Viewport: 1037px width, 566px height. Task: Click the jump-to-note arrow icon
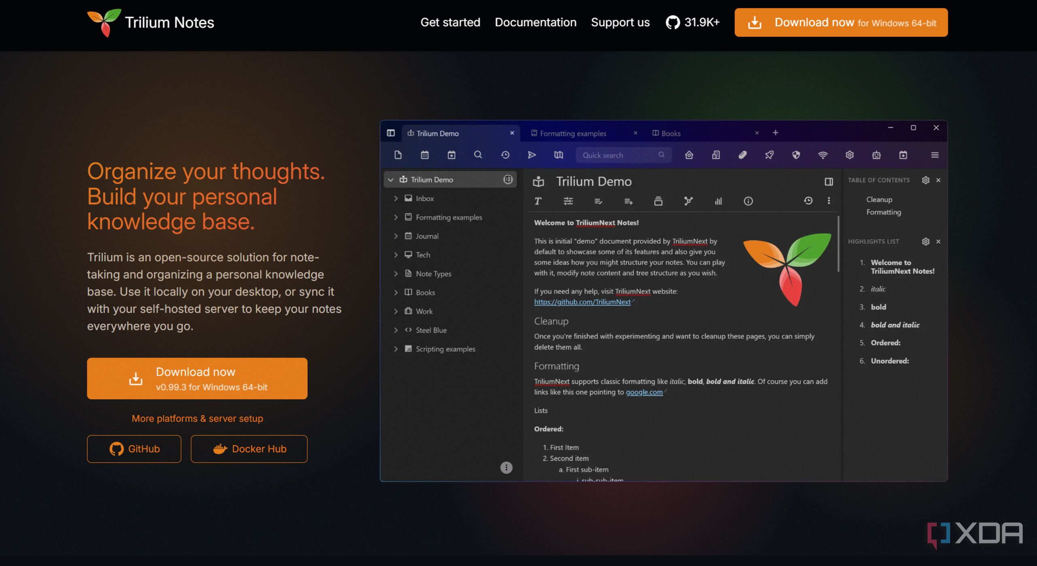[532, 155]
